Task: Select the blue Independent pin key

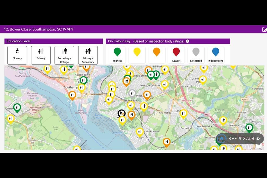Action: 216,55
